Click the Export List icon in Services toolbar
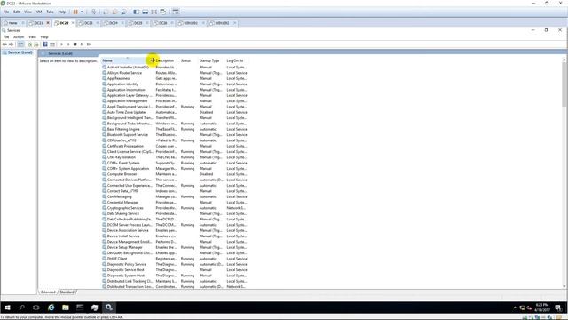 pyautogui.click(x=35, y=44)
